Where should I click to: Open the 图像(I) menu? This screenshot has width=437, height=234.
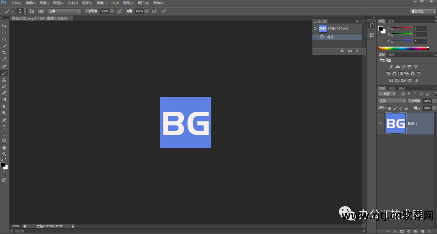click(45, 3)
